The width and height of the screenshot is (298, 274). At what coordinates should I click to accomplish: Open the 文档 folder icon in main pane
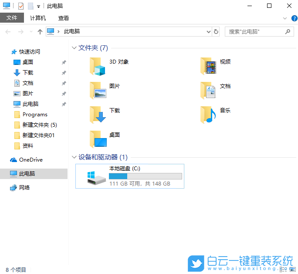coord(208,91)
